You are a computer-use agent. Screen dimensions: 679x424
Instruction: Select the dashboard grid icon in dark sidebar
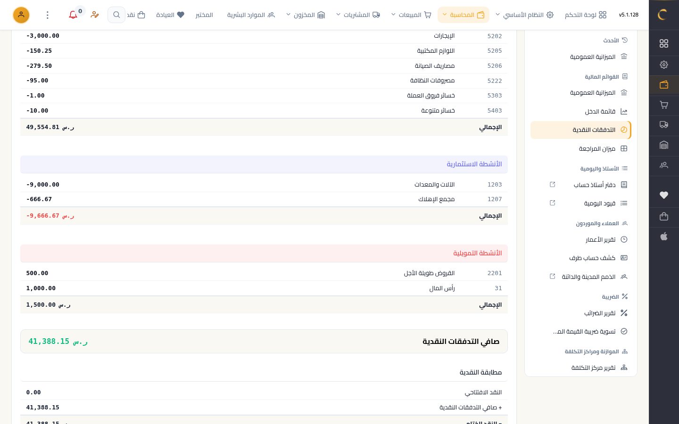pyautogui.click(x=664, y=43)
